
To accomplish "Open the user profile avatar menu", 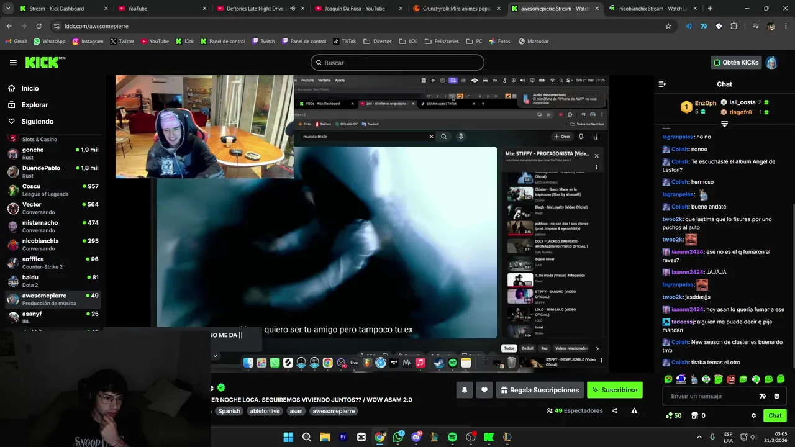I will coord(771,63).
